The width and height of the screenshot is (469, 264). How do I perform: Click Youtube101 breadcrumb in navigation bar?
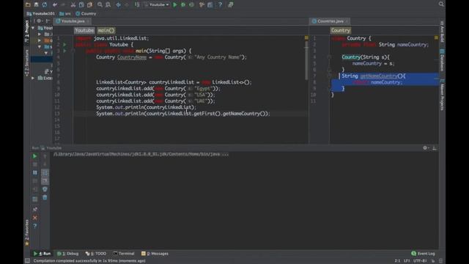coord(41,13)
